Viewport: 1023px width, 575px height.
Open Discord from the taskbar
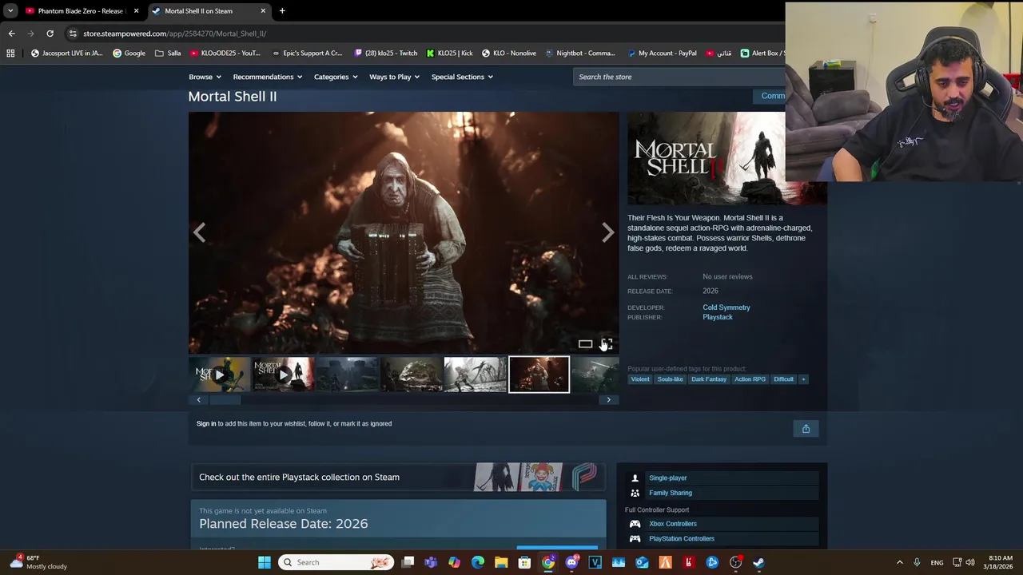[571, 562]
